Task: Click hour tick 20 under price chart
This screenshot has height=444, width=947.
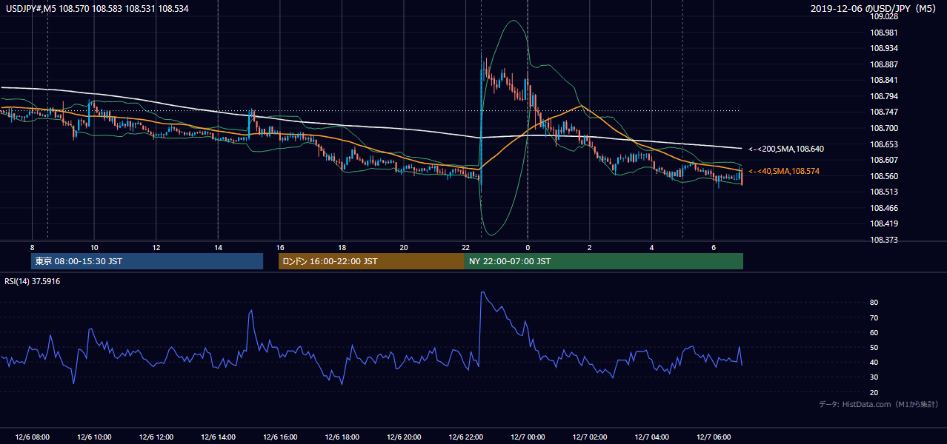Action: [x=404, y=247]
